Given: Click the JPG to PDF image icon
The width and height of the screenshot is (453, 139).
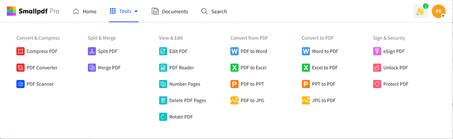Looking at the screenshot, I should click(306, 100).
